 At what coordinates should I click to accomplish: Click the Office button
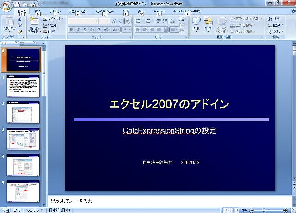[6, 6]
